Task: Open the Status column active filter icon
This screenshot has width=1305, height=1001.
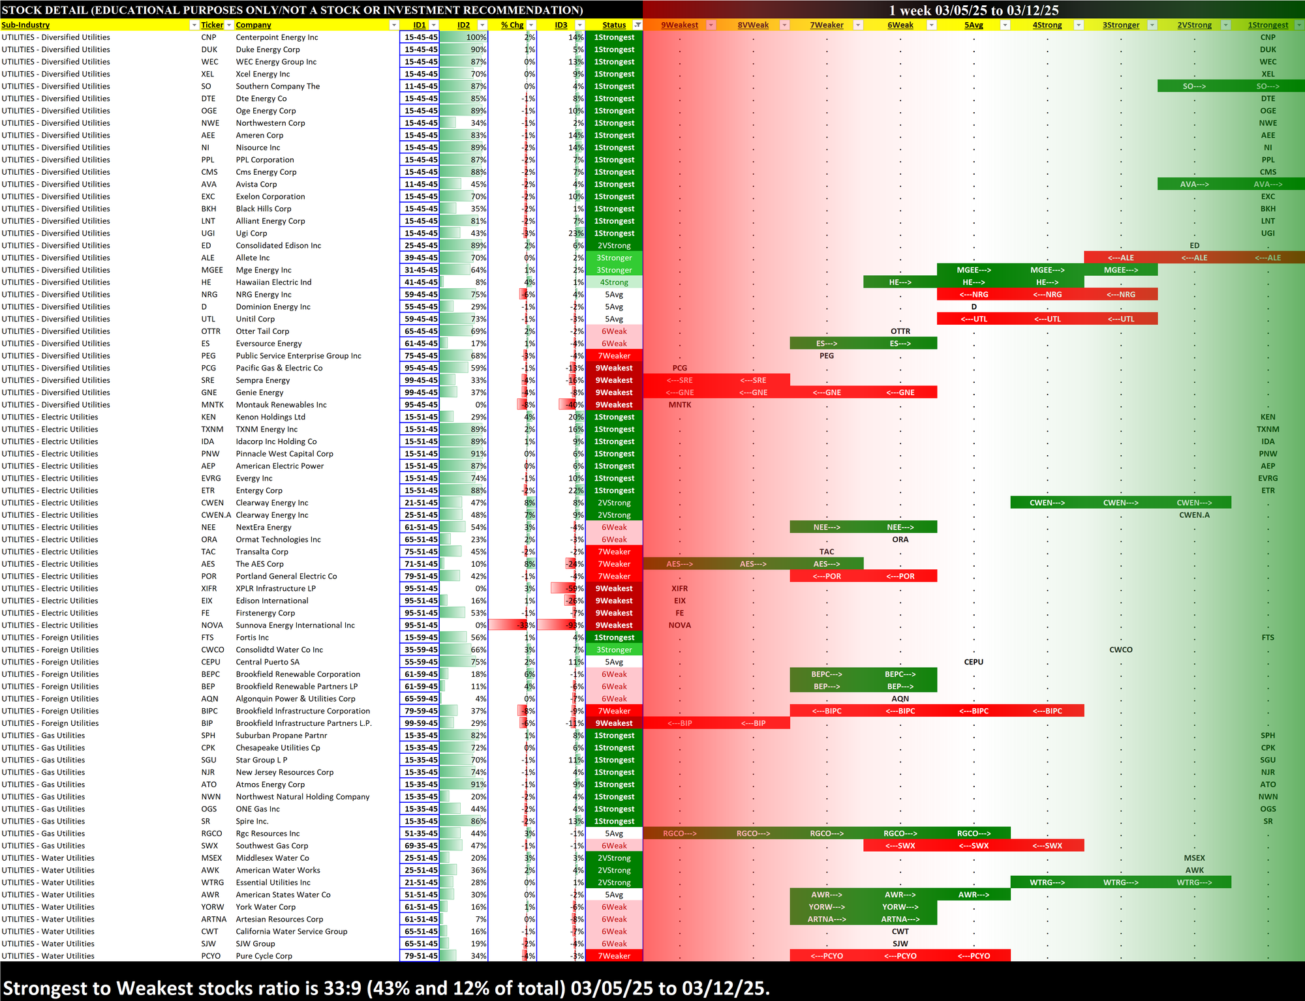Action: point(637,25)
